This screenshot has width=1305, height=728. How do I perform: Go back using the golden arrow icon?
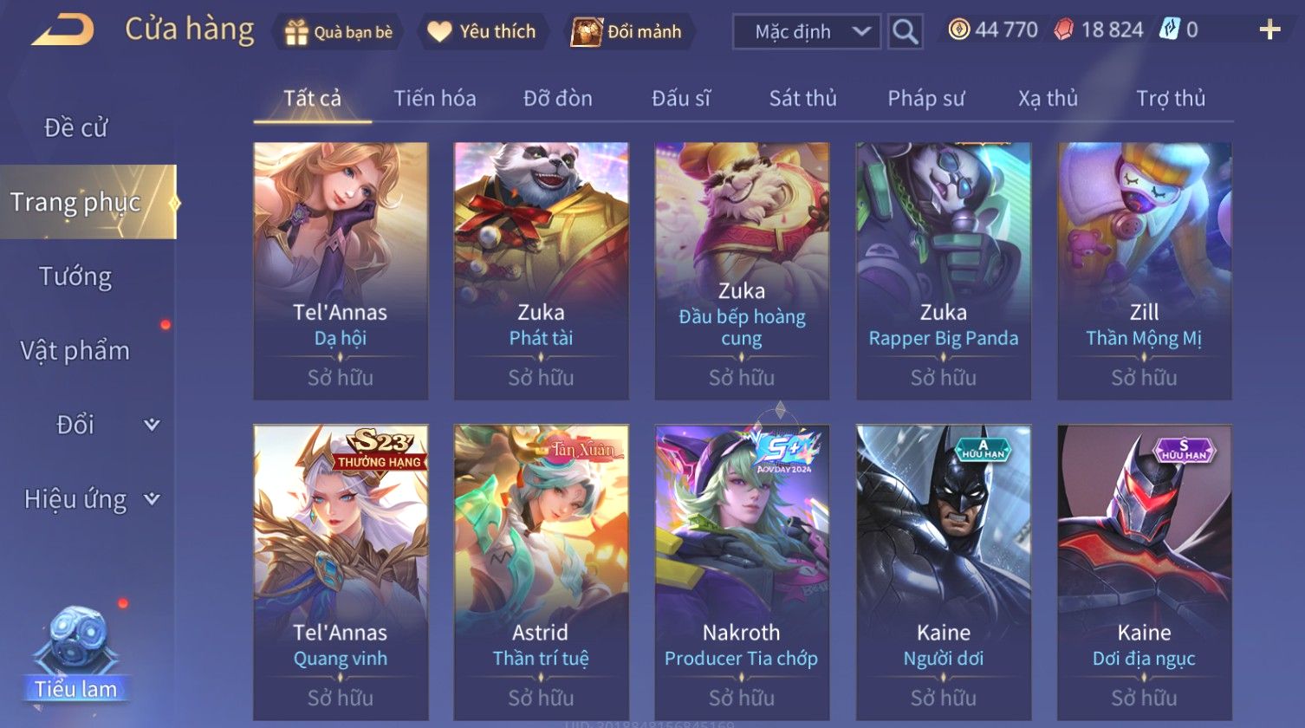point(62,30)
